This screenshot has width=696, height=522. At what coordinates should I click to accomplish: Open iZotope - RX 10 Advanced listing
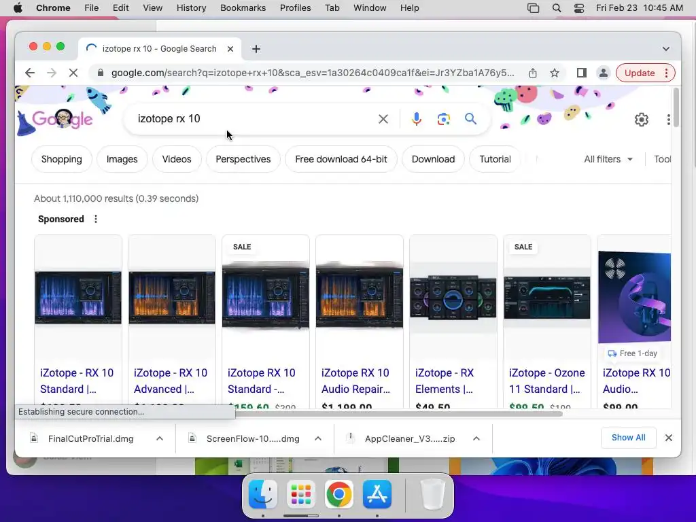(171, 381)
